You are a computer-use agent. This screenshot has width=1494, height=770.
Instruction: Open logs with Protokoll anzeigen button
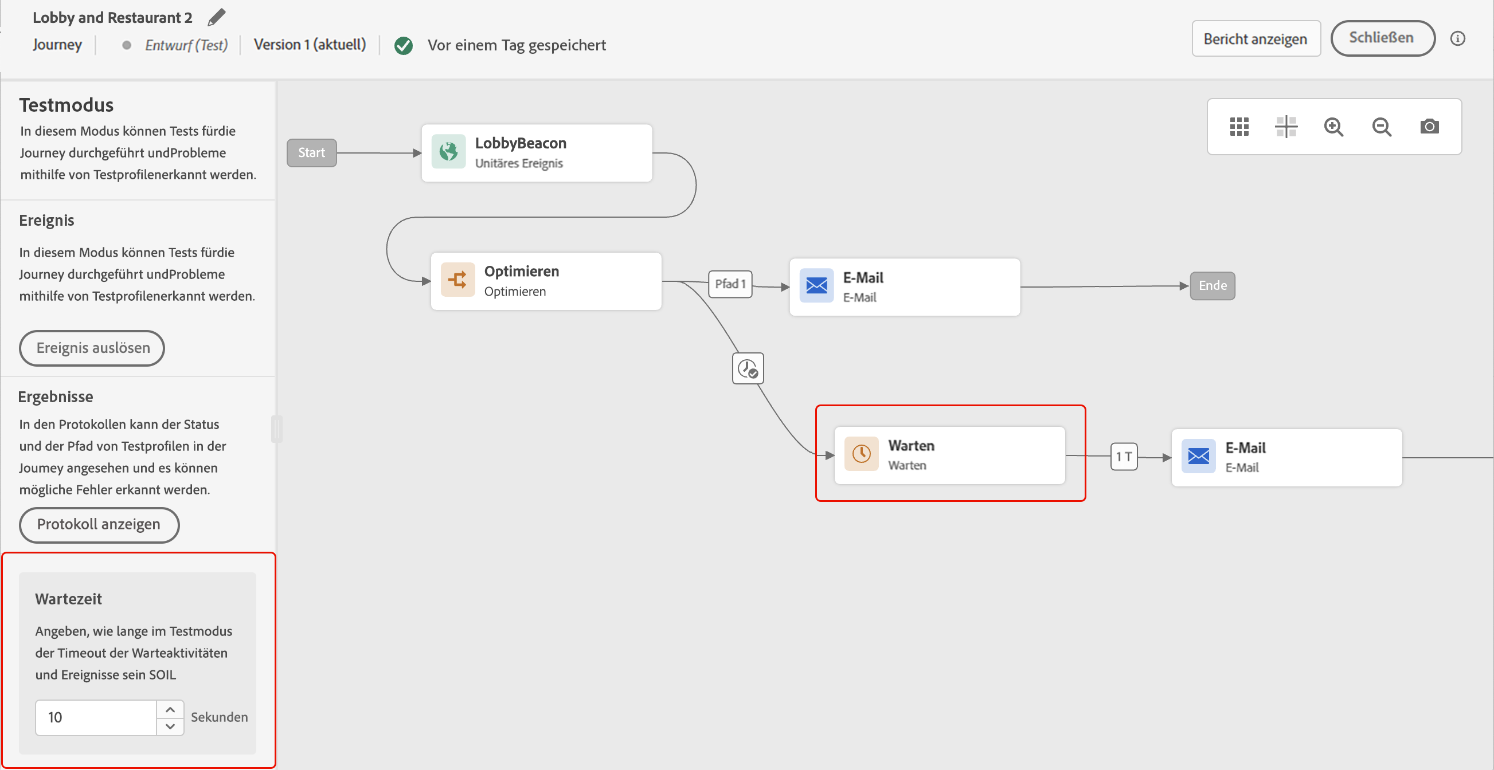[99, 524]
